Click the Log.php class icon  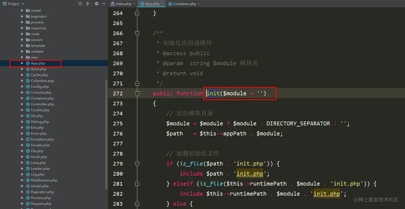pos(28,174)
